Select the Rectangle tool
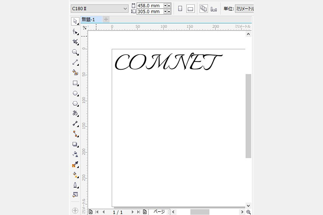323x215 pixels. point(75,83)
